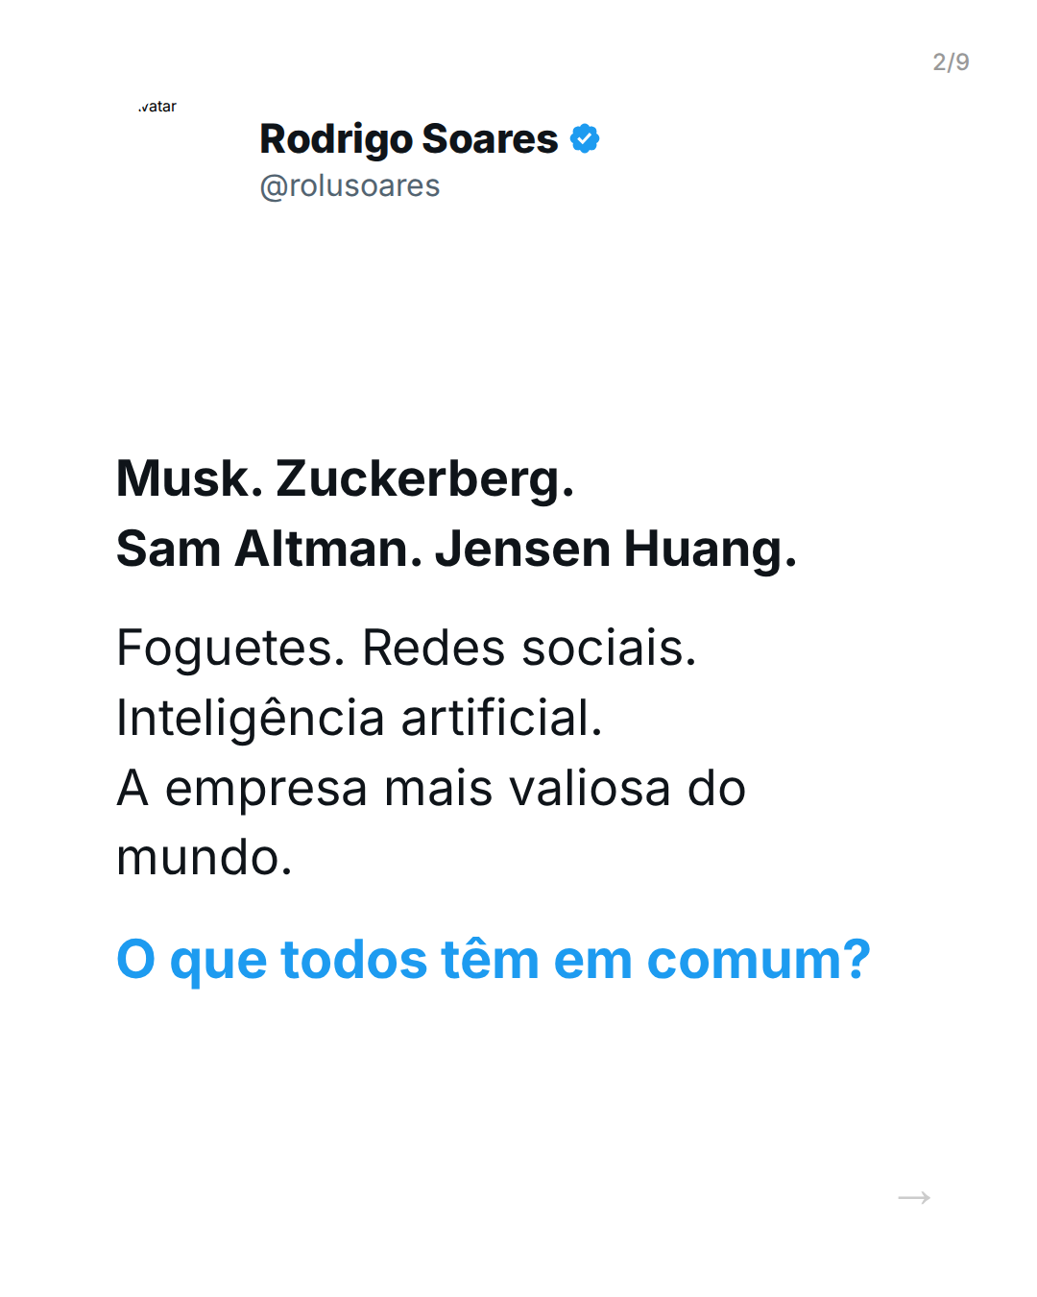This screenshot has width=1037, height=1297.
Task: Select the Zuckerberg name in the heading
Action: [x=424, y=478]
